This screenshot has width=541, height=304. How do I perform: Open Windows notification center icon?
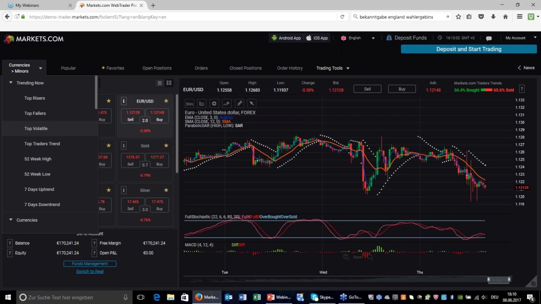click(531, 297)
